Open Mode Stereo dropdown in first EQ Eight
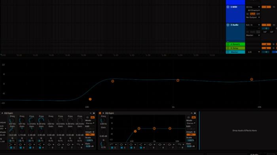The width and height of the screenshot is (277, 155). coord(90,123)
